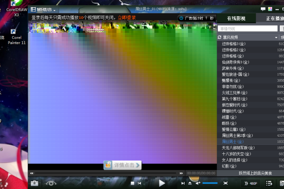Minimize the Baofeng player window
Image resolution: width=284 pixels, height=189 pixels.
[277, 9]
